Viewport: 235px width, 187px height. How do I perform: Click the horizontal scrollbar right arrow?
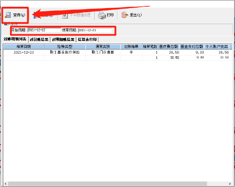pyautogui.click(x=229, y=184)
